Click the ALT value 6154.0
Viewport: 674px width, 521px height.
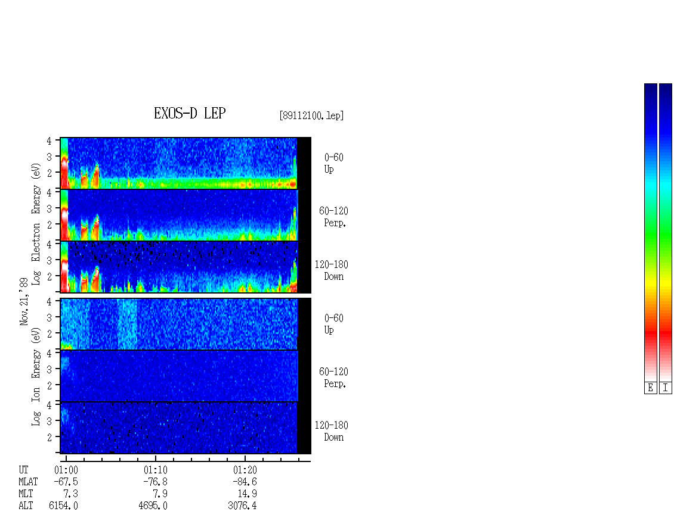64,506
